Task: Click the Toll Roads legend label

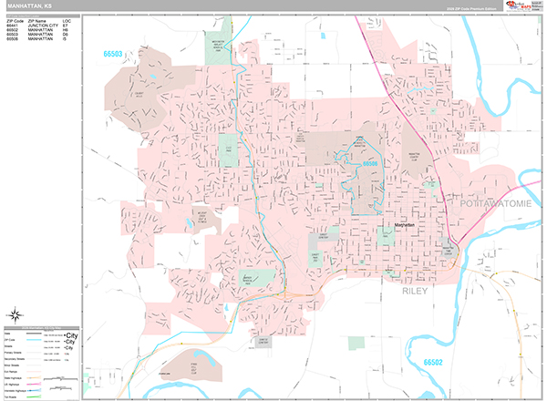Action: pyautogui.click(x=9, y=397)
